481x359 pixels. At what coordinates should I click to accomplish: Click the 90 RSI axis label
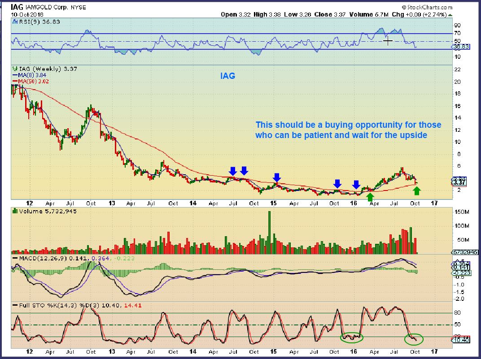(x=457, y=26)
